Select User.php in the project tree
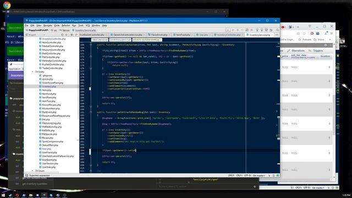Screen dimensions: 352x198 click(47, 149)
